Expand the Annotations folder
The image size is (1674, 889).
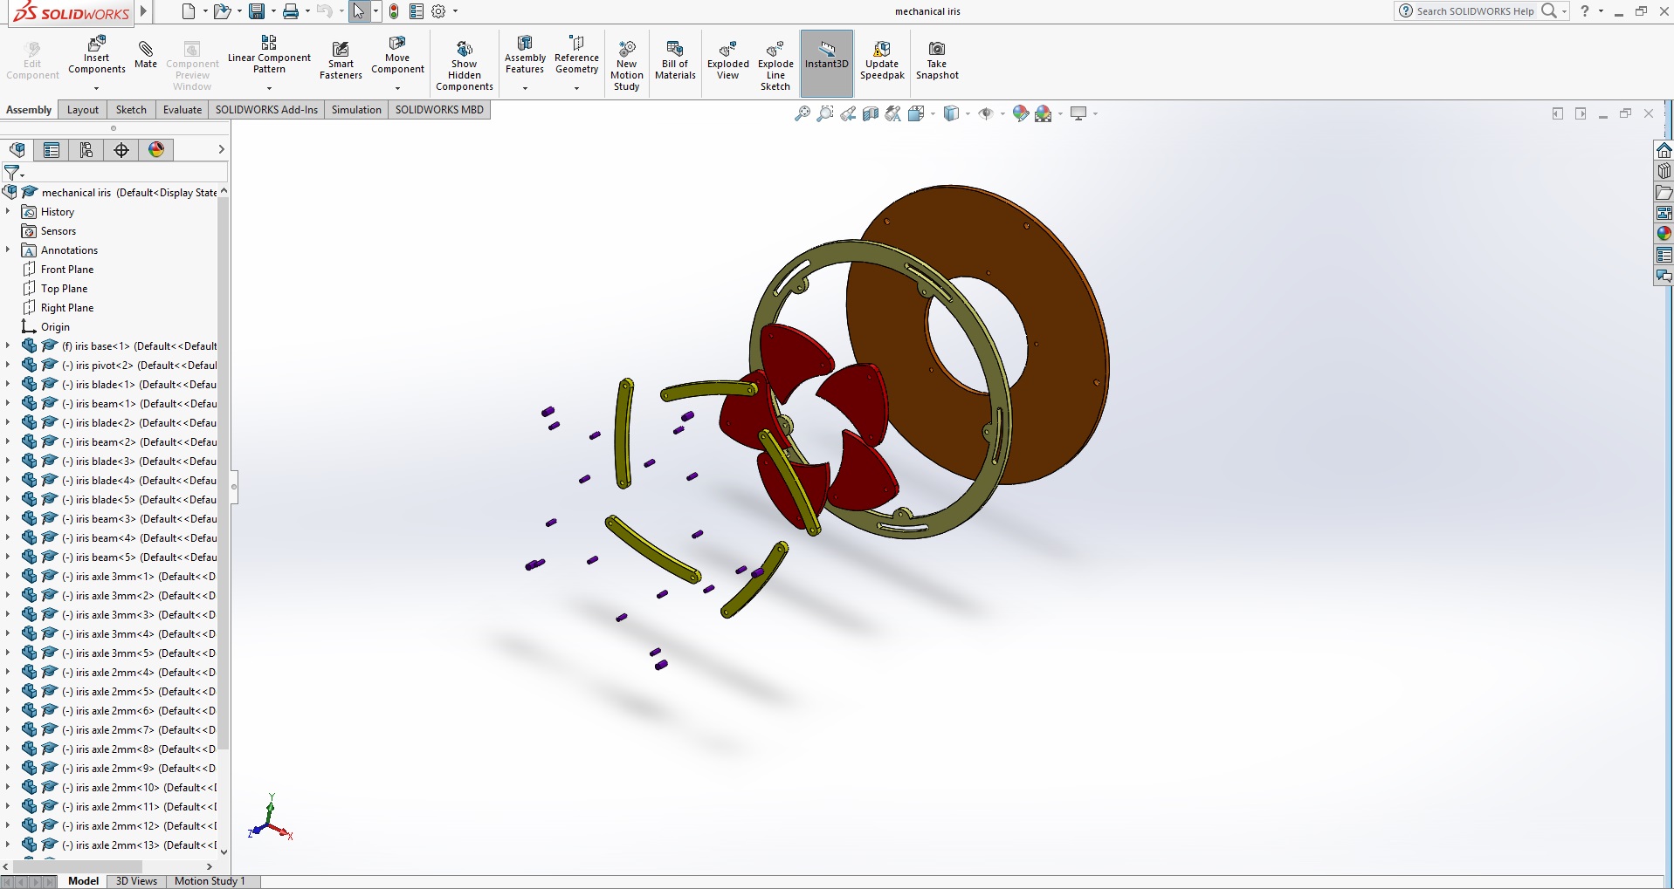tap(8, 250)
